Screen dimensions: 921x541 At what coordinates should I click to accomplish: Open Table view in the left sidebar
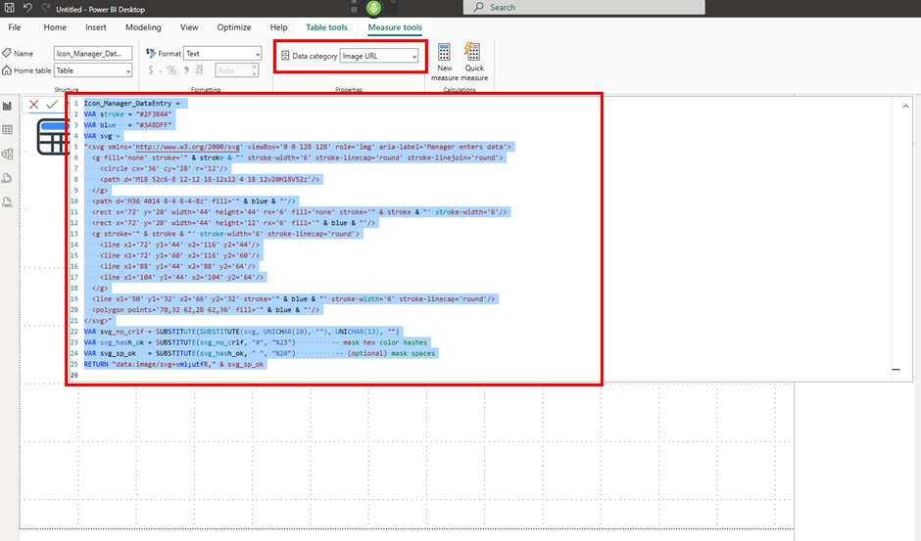pyautogui.click(x=7, y=130)
